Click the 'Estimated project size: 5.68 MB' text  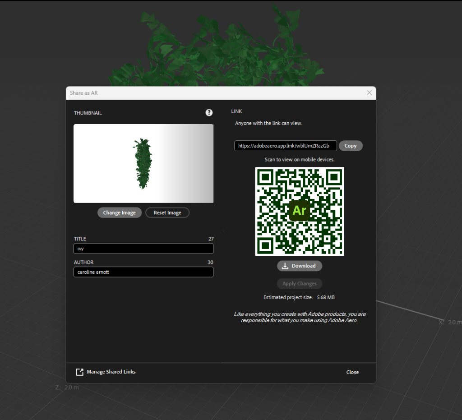[299, 297]
